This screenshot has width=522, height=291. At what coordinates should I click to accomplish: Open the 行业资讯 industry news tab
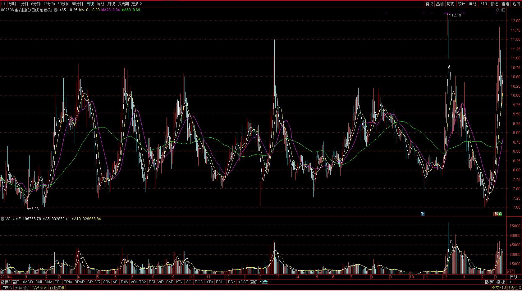[x=57, y=288]
